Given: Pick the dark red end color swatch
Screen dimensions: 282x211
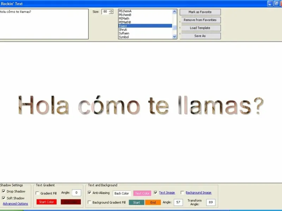Looking at the screenshot, I should coord(71,202).
